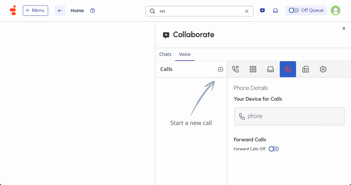The height and width of the screenshot is (185, 351).
Task: Enable the Forward Calls toggle
Action: click(x=274, y=149)
